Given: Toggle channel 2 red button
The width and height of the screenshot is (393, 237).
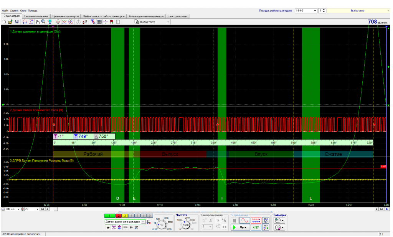Looking at the screenshot, I should [119, 216].
